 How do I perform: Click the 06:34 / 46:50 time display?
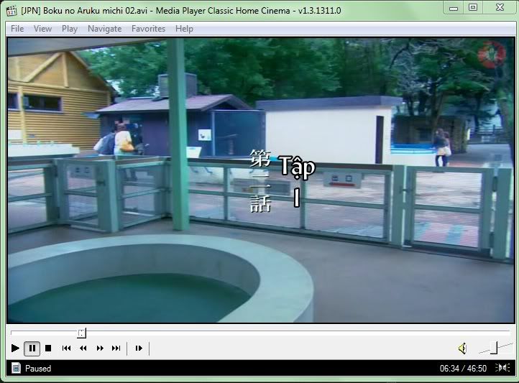coord(463,368)
